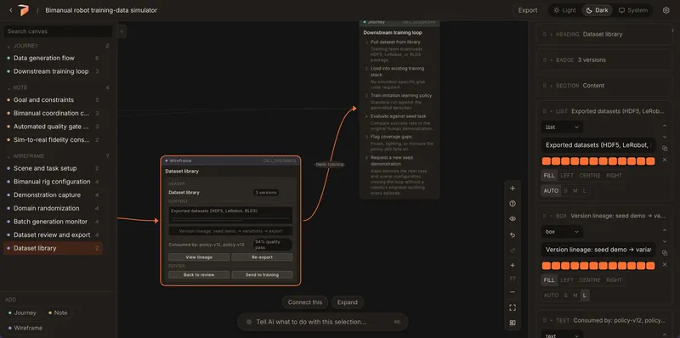Set BOX block alignment to RIGHT
Viewport: 680px width, 338px height.
click(614, 280)
